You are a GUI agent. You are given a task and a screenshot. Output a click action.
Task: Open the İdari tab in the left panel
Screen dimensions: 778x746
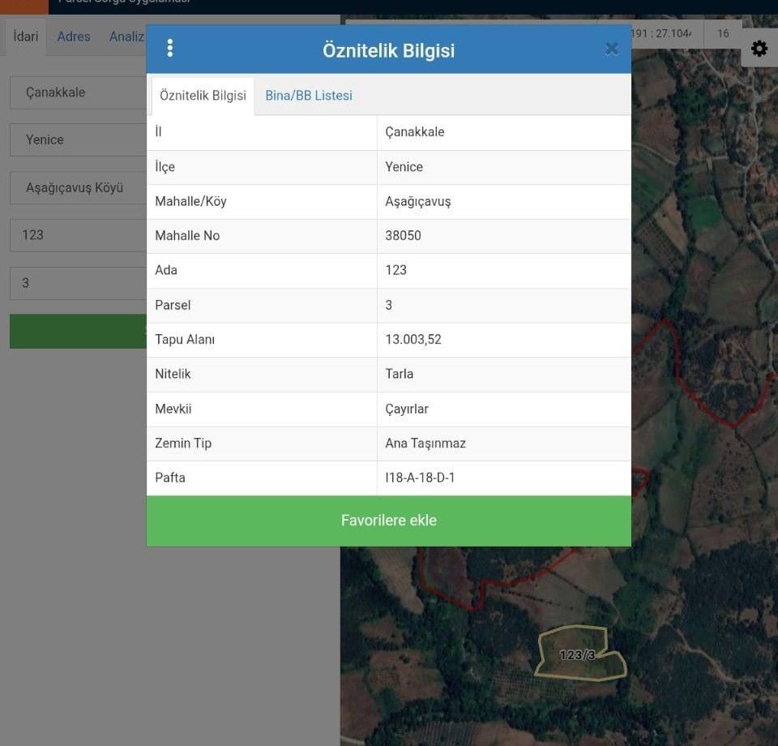26,36
